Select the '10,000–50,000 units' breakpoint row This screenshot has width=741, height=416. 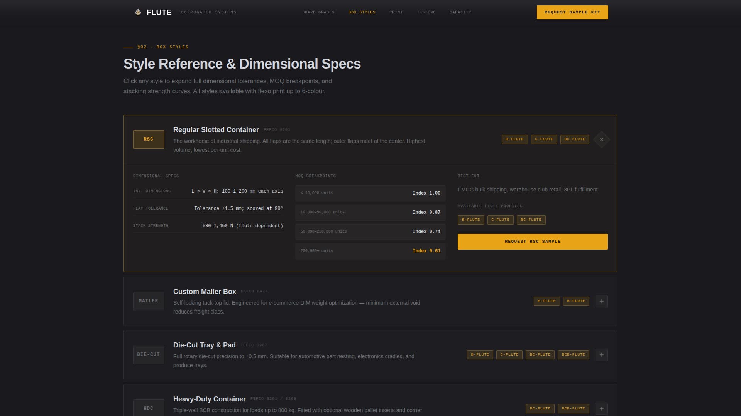370,213
